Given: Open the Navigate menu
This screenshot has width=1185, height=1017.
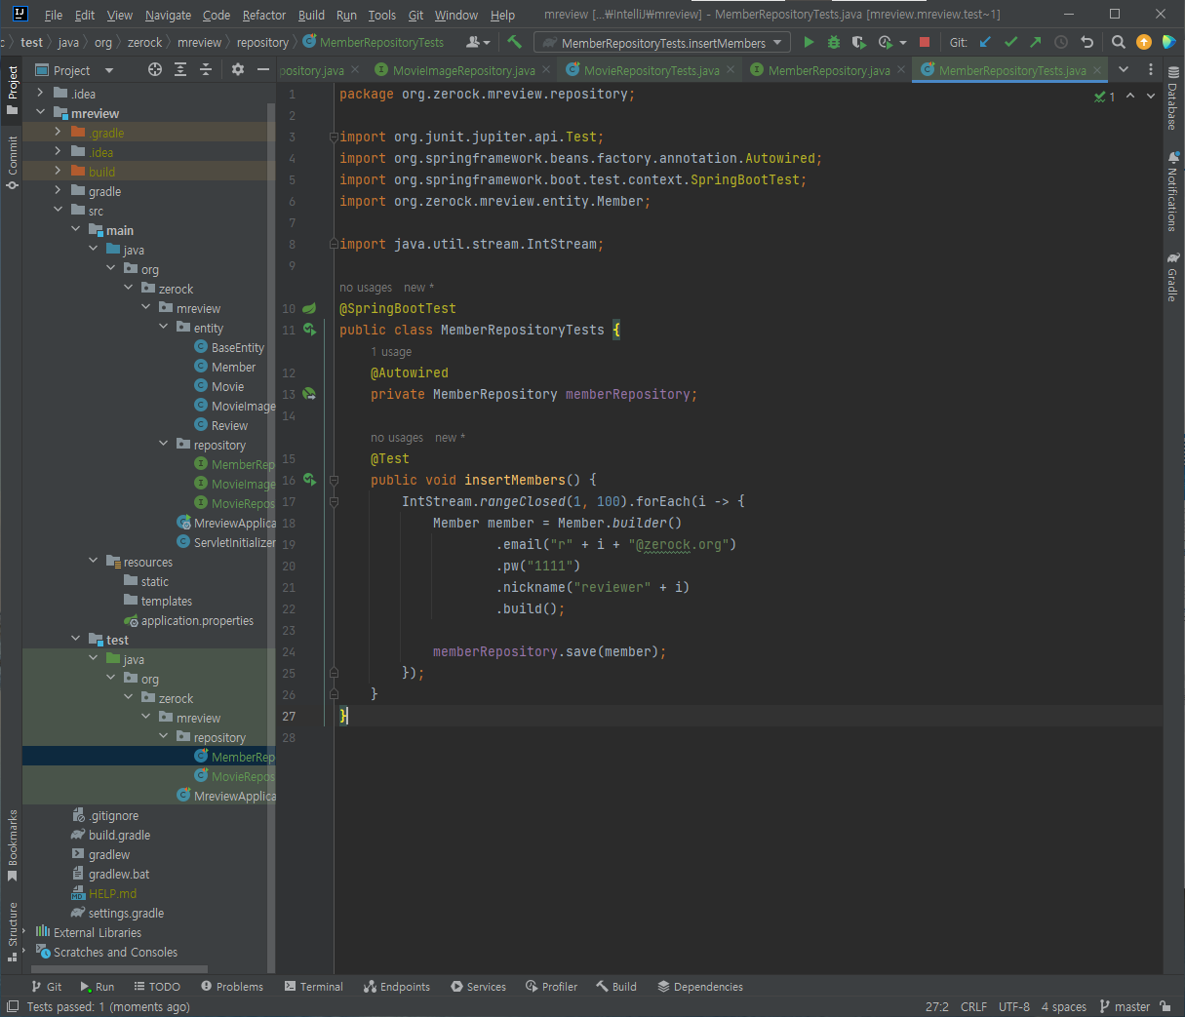Looking at the screenshot, I should click(168, 15).
